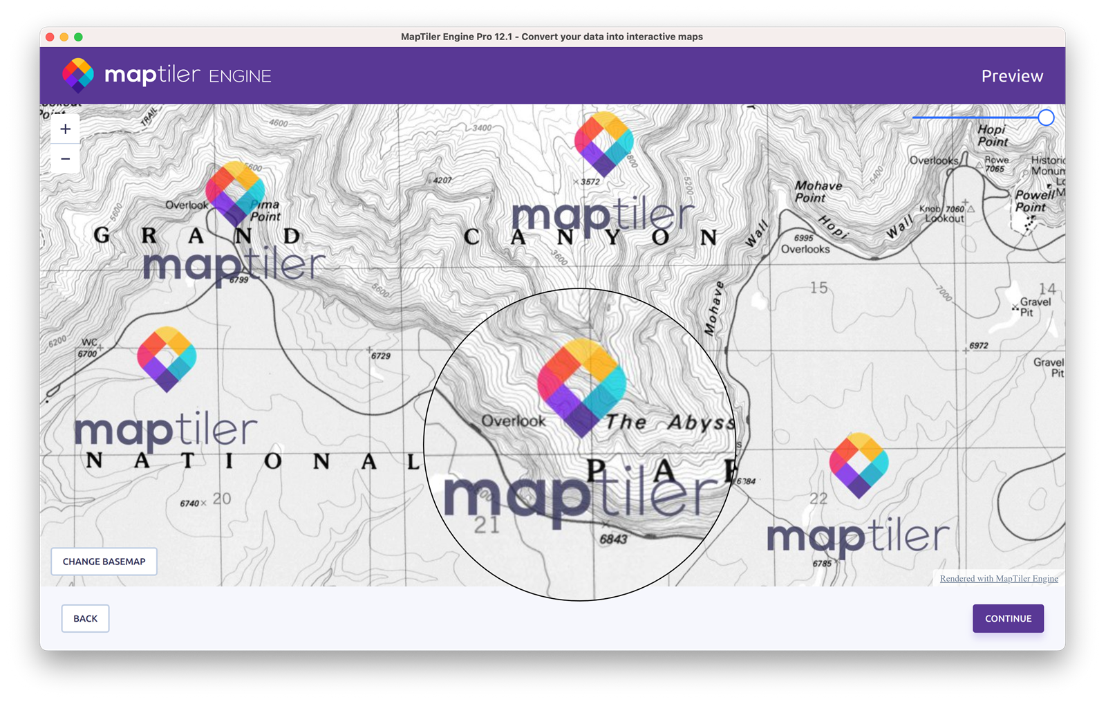
Task: Click the MapTiler logo icon in the header
Action: (x=78, y=75)
